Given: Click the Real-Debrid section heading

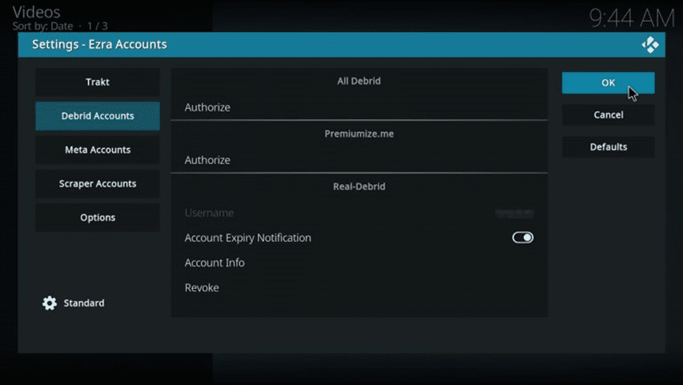Looking at the screenshot, I should click(x=359, y=187).
